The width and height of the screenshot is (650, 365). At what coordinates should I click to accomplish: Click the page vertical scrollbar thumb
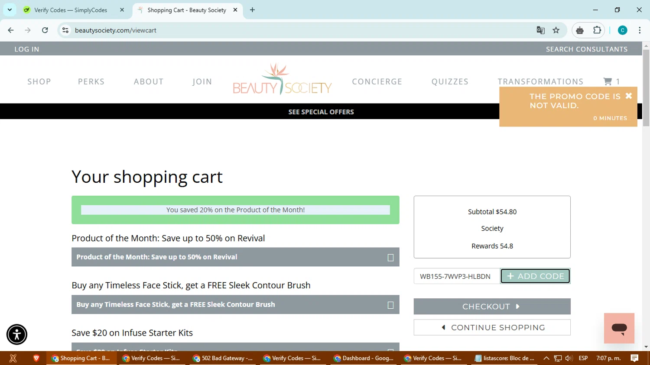646,88
